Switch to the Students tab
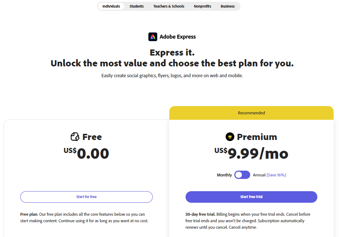The width and height of the screenshot is (339, 237). pyautogui.click(x=136, y=6)
